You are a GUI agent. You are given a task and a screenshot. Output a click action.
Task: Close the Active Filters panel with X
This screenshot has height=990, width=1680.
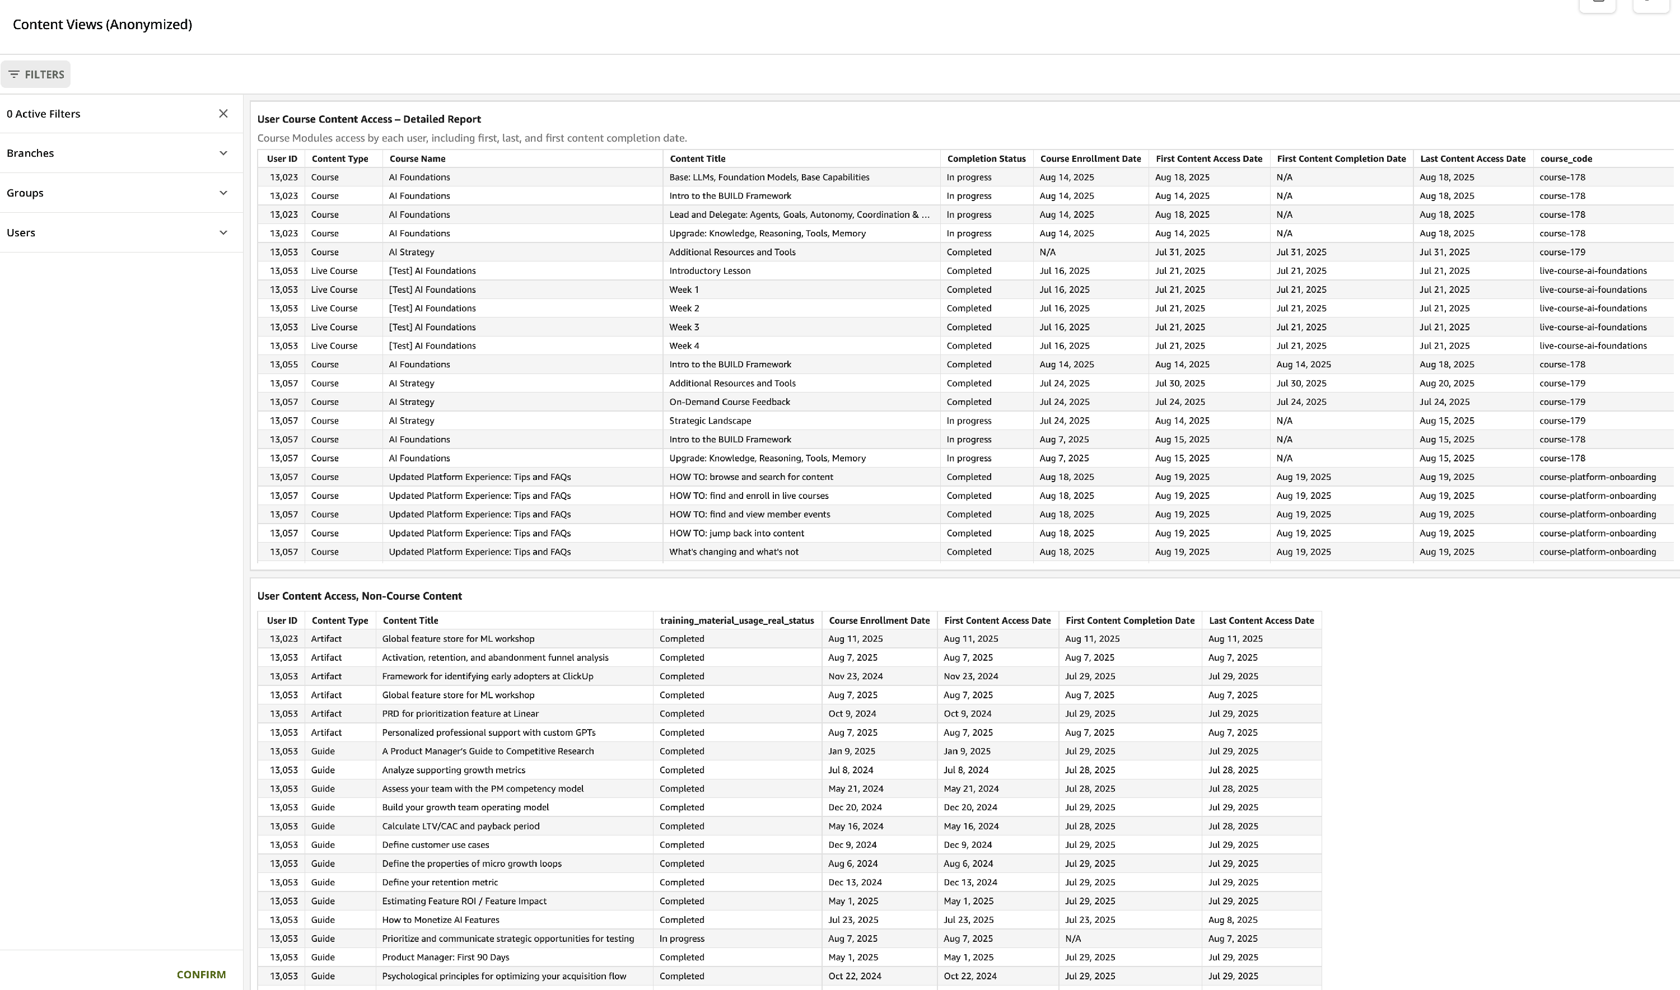[x=223, y=114]
